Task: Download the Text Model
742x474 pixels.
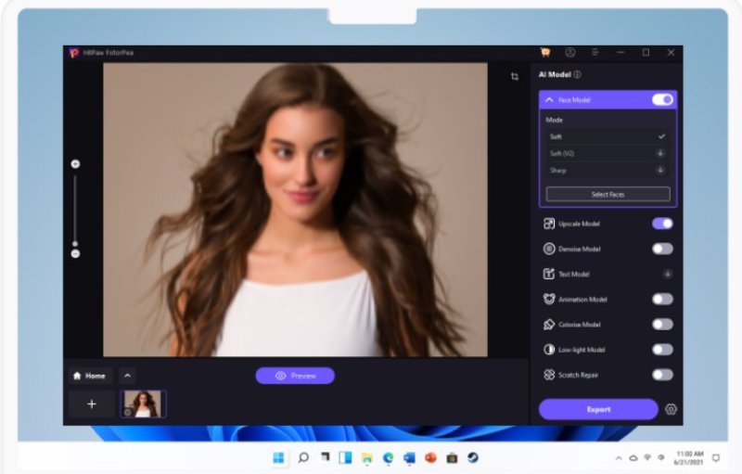Action: [x=667, y=274]
